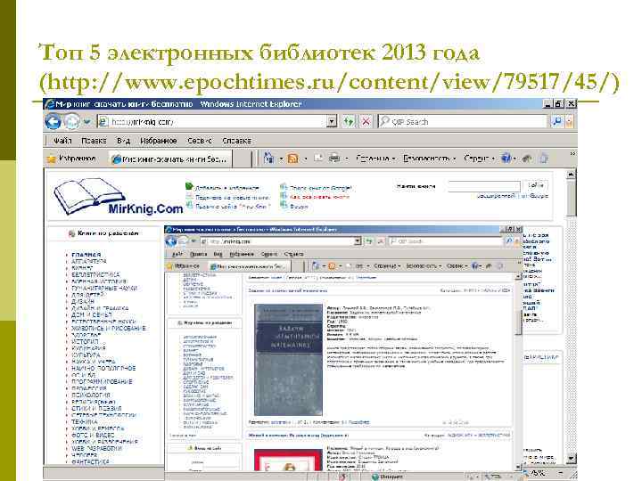
Task: Expand inner browser address bar dropdown
Action: [x=358, y=241]
